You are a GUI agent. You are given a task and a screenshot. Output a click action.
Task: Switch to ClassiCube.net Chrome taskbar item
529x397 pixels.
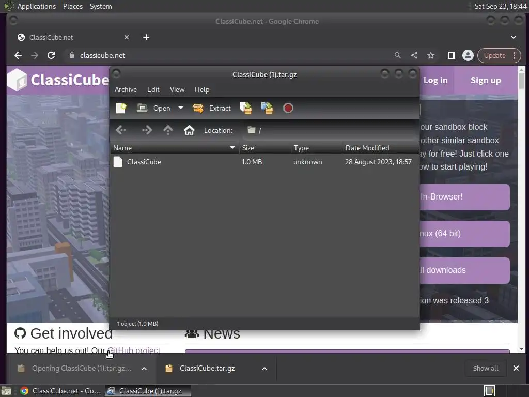pyautogui.click(x=61, y=391)
